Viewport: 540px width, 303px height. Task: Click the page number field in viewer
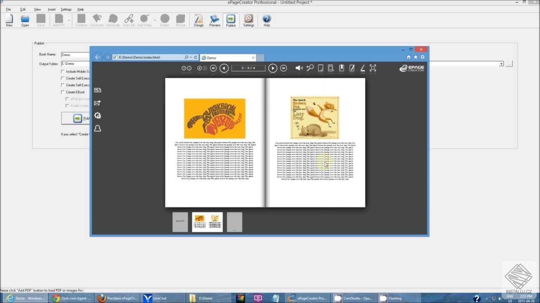248,68
